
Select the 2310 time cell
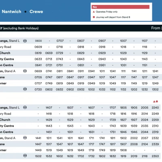click(x=155, y=126)
